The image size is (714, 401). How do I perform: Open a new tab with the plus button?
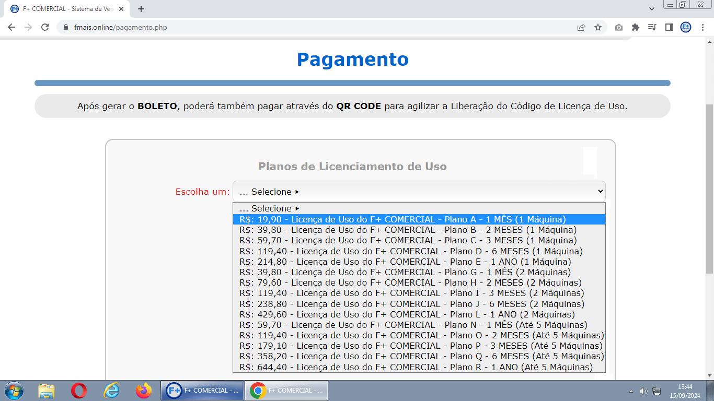[x=141, y=9]
